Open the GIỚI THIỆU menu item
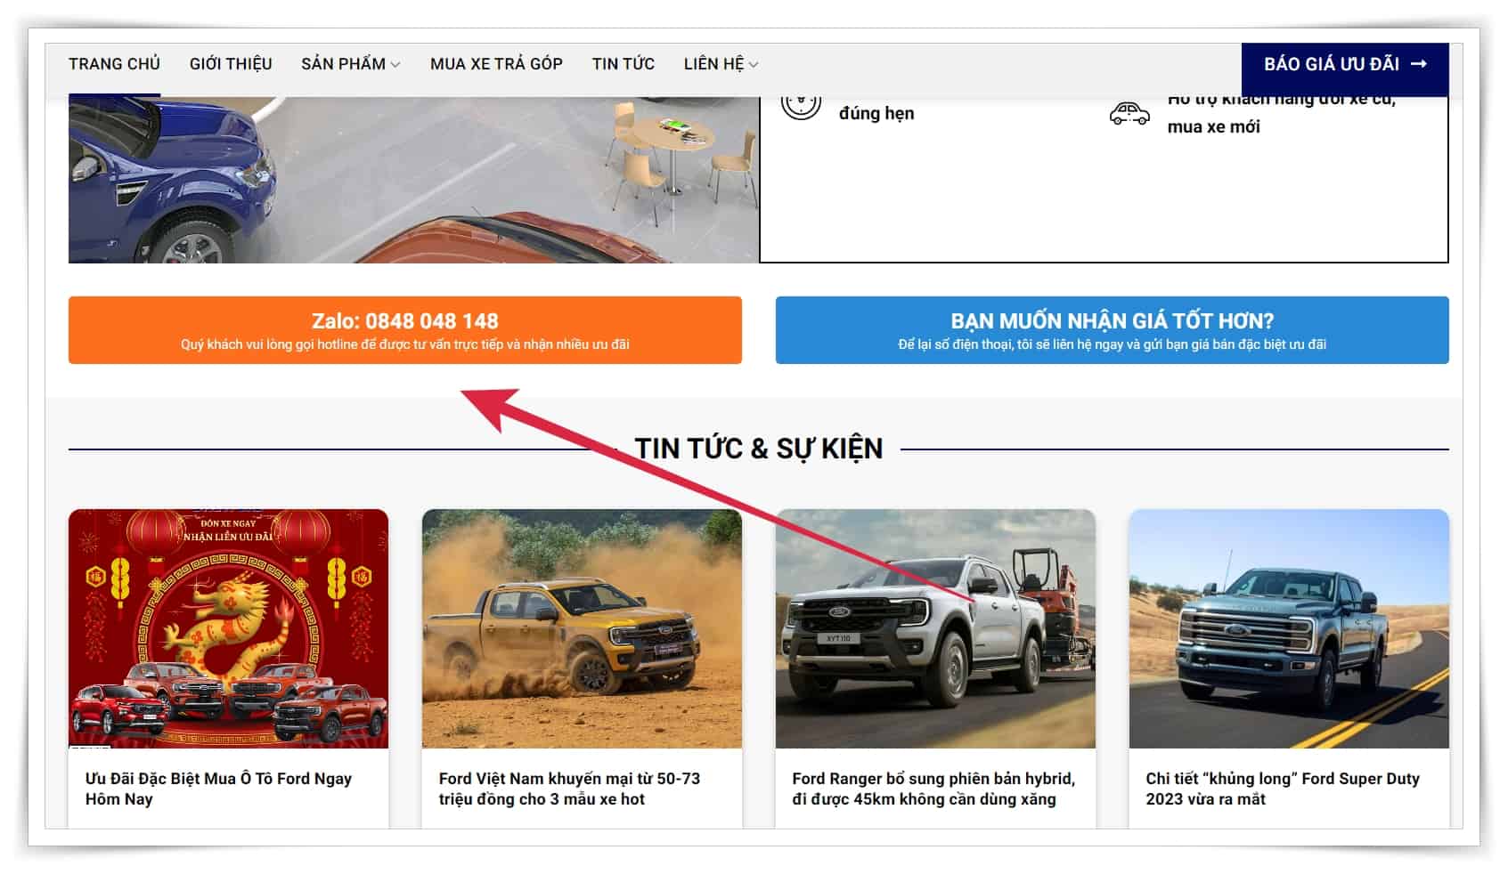This screenshot has height=874, width=1508. (231, 64)
